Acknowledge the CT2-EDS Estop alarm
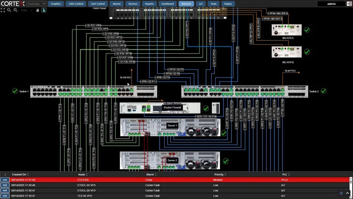 (5, 180)
